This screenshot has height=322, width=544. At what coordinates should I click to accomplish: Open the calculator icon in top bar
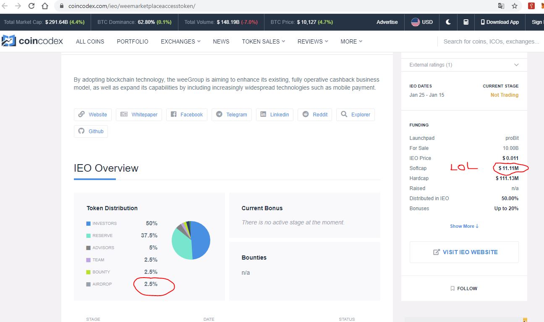click(x=466, y=22)
